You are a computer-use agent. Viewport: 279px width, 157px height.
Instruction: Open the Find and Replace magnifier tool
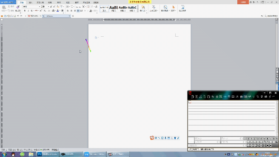pyautogui.click(x=165, y=9)
